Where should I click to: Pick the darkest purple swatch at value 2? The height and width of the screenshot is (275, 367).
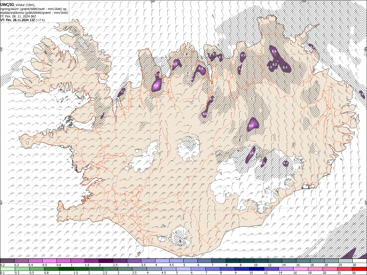tap(106, 261)
